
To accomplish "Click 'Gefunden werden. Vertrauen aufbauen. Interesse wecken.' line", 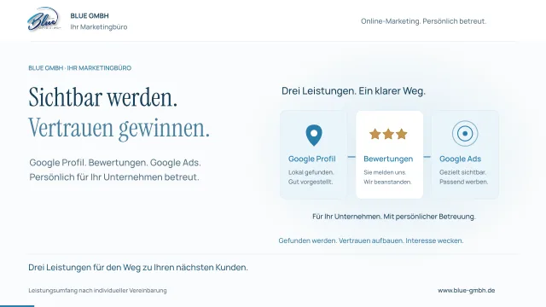I will tap(371, 240).
